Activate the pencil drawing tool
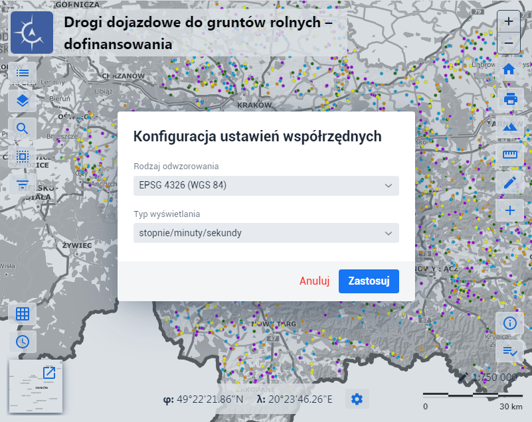The width and height of the screenshot is (532, 422). [x=509, y=183]
